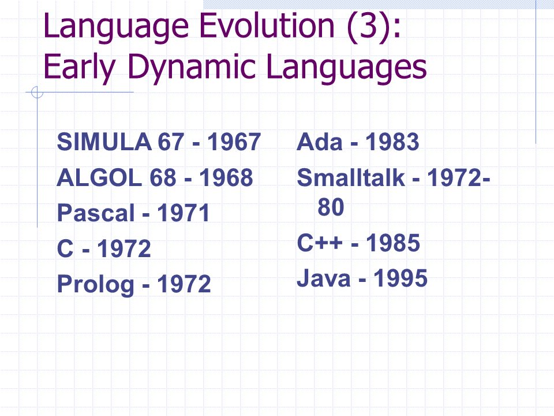The image size is (554, 416).
Task: Click the slide title 'Language Evolution (3):'
Action: click(222, 27)
